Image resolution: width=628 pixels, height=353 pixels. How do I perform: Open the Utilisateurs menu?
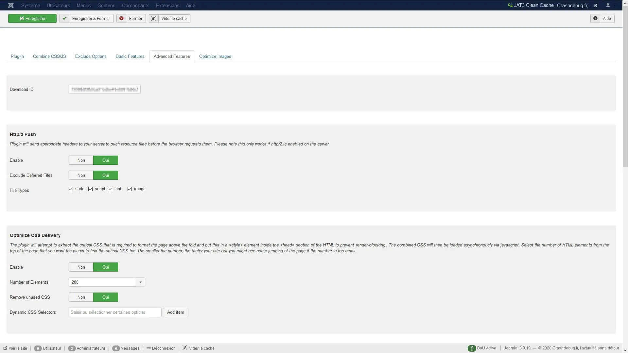[x=58, y=6]
